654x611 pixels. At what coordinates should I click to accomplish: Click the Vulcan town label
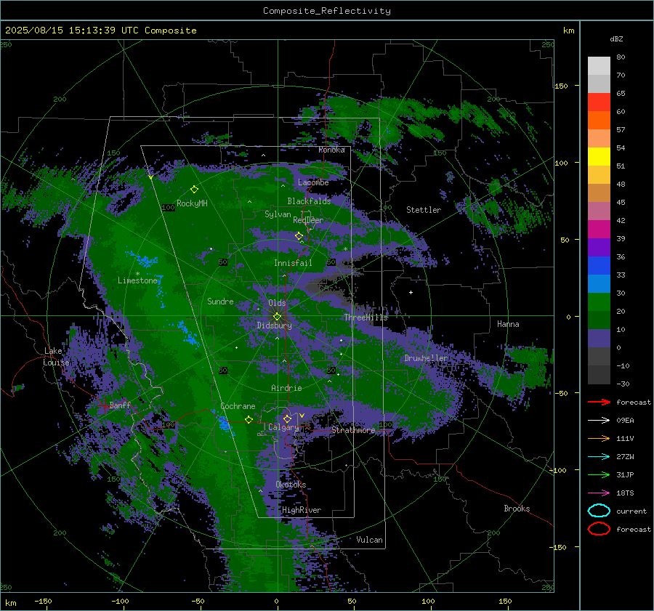click(x=369, y=540)
